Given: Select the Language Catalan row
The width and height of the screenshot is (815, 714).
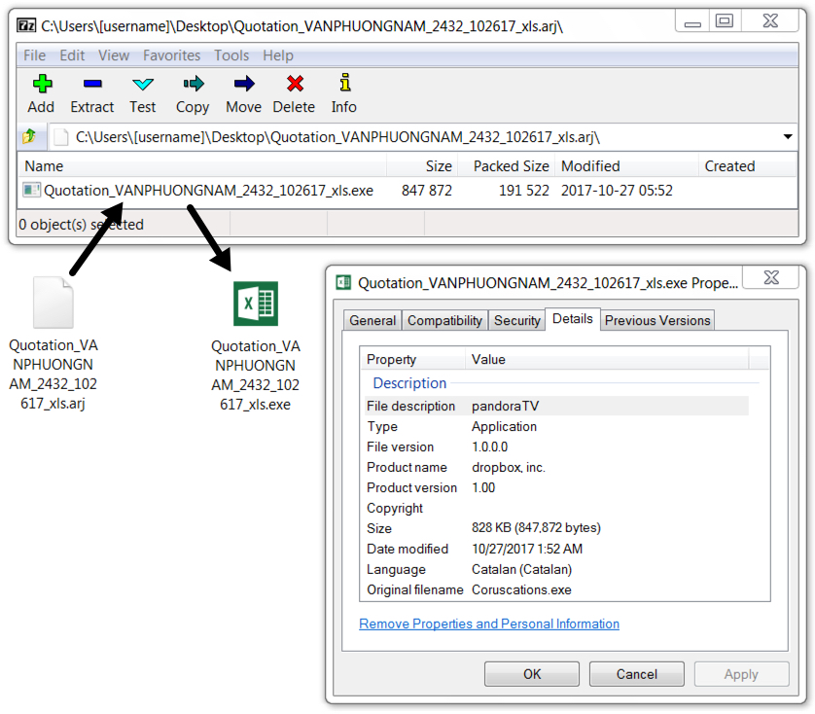Looking at the screenshot, I should pos(556,569).
